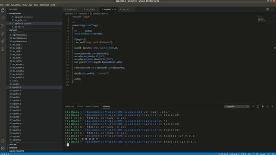Open the File menu
The height and width of the screenshot is (155, 276).
[x=2, y=5]
